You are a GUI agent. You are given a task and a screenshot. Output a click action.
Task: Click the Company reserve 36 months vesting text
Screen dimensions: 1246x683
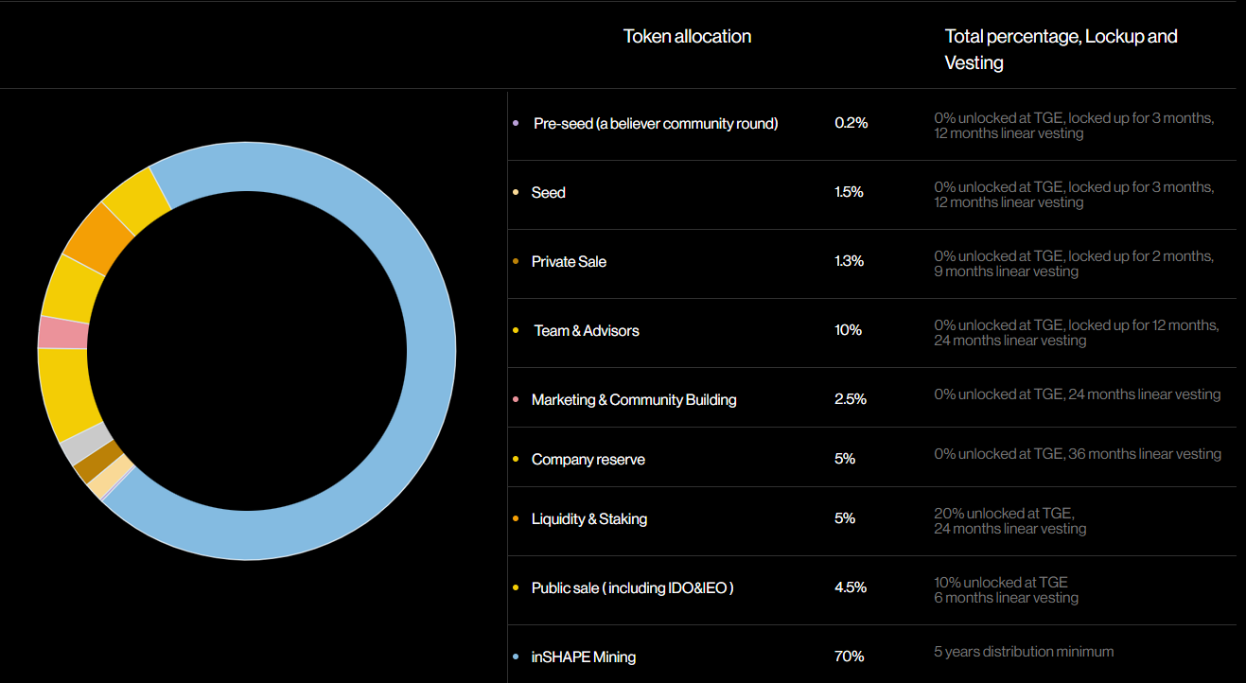pyautogui.click(x=1078, y=454)
